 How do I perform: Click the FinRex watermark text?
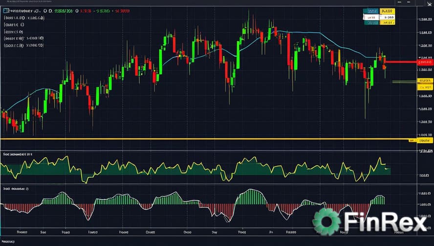coord(385,222)
